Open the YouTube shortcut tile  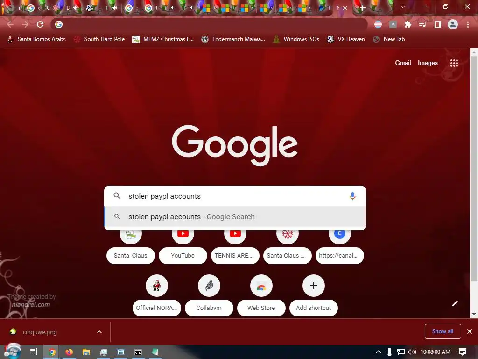point(183,247)
